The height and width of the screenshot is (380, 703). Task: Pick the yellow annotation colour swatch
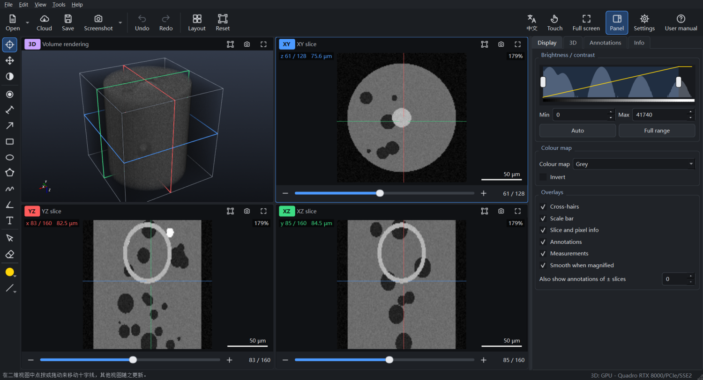click(9, 272)
